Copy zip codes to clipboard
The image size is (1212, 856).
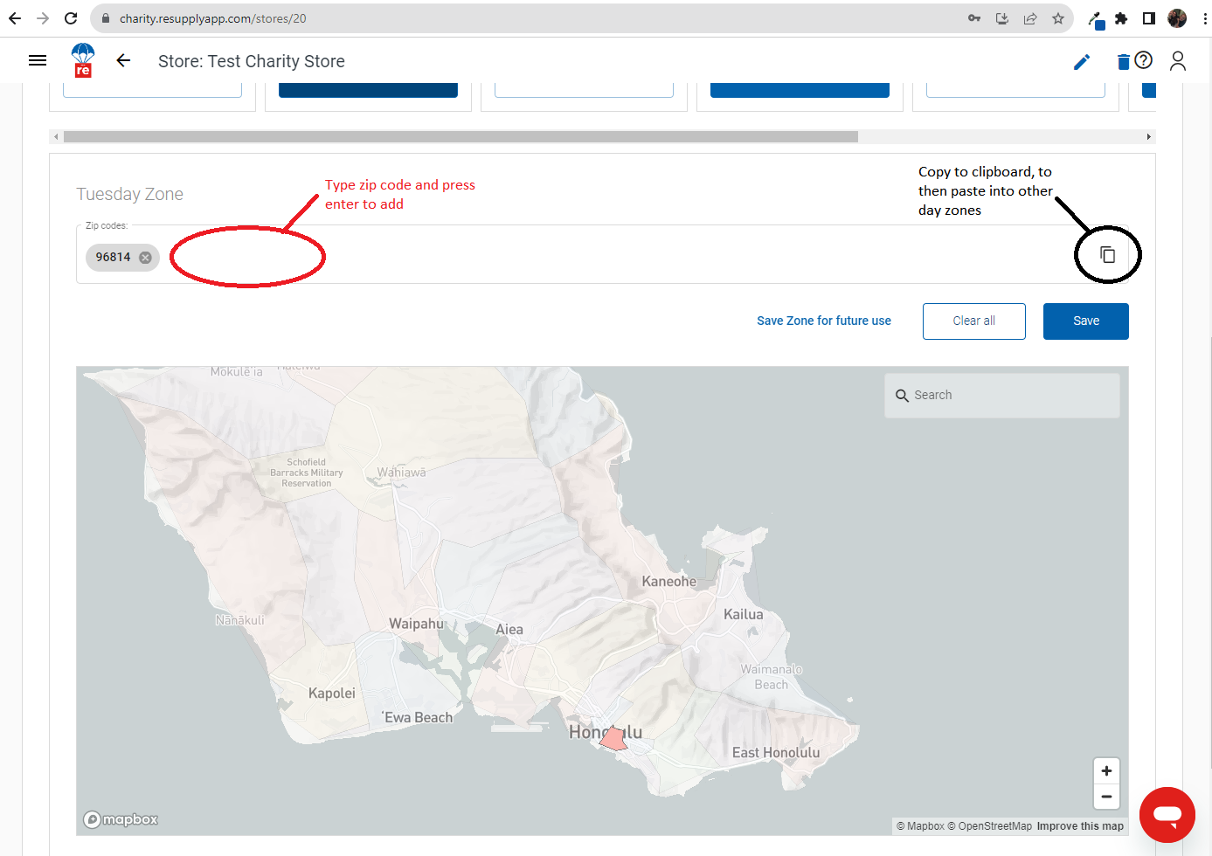click(1107, 255)
